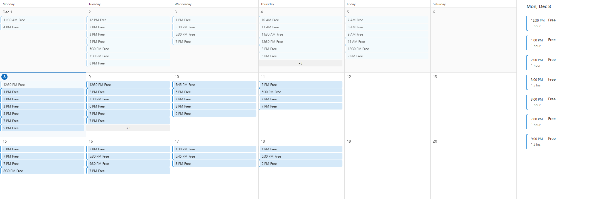Open the 12:30 PM agenda entry in side panel
This screenshot has width=608, height=199.
(565, 23)
